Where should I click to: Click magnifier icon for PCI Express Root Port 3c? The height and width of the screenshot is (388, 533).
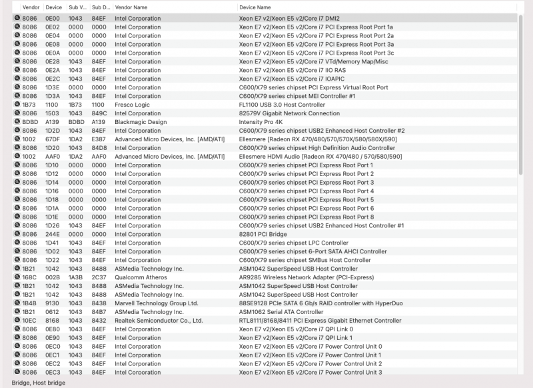[17, 53]
